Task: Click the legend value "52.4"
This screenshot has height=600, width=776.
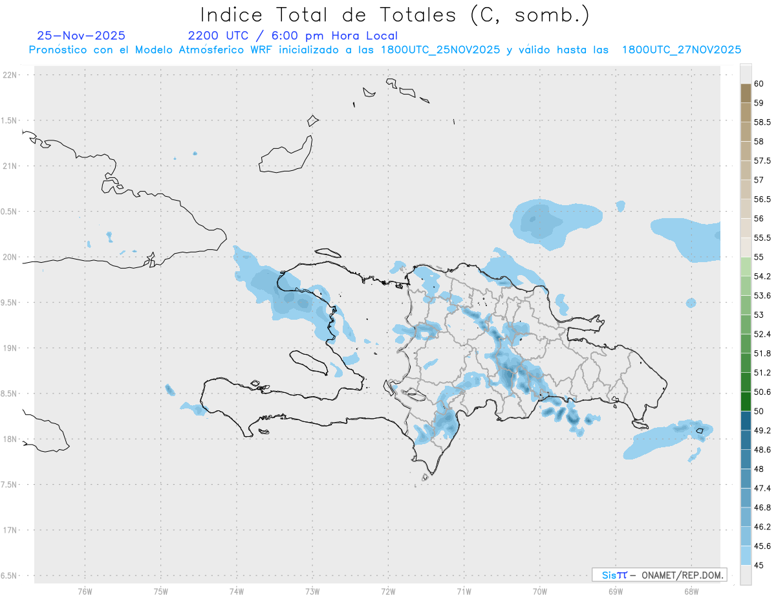Action: click(x=762, y=335)
